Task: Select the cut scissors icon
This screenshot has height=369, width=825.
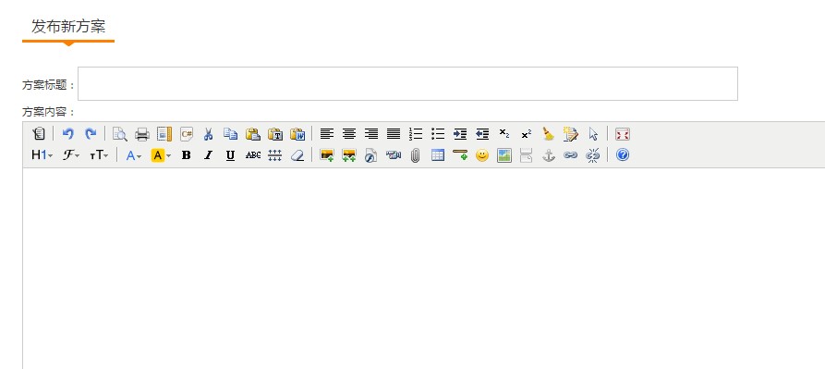Action: click(x=209, y=134)
